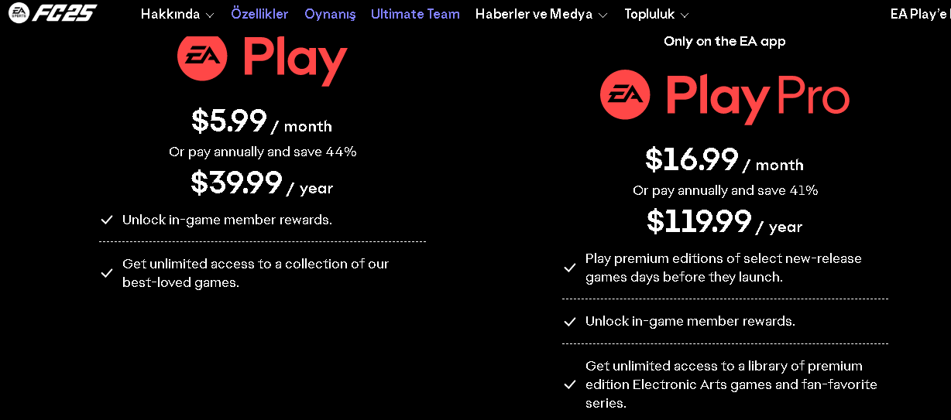The height and width of the screenshot is (420, 951).
Task: Click checkmark beside Pro "Unlock in-game member rewards"
Action: point(570,322)
